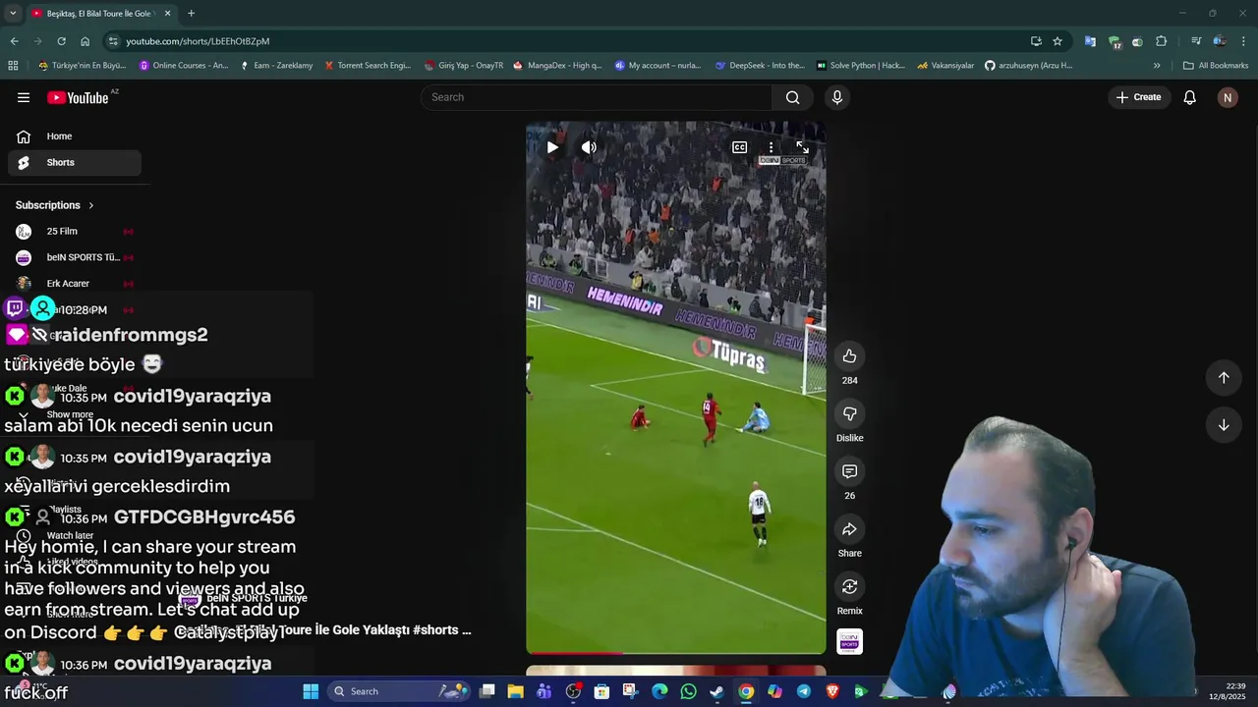Expand the Subscriptions section
The width and height of the screenshot is (1258, 707).
tap(55, 205)
